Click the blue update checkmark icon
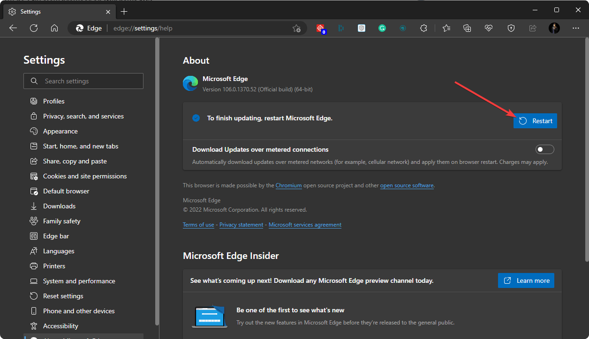Screen dimensions: 589x339 [x=196, y=118]
